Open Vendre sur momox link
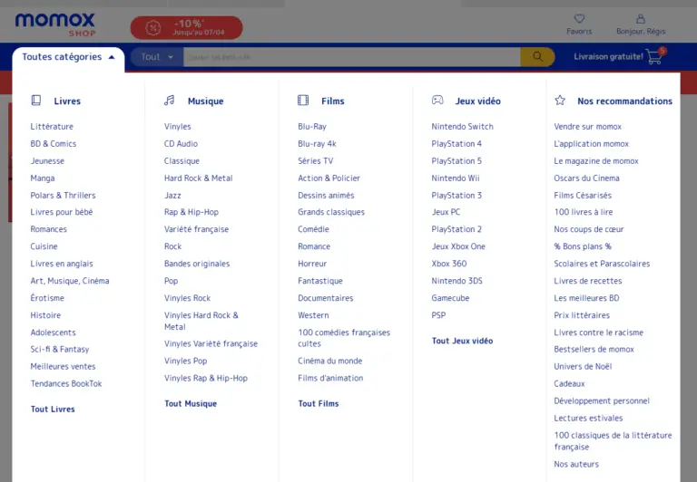This screenshot has width=697, height=482. point(587,127)
